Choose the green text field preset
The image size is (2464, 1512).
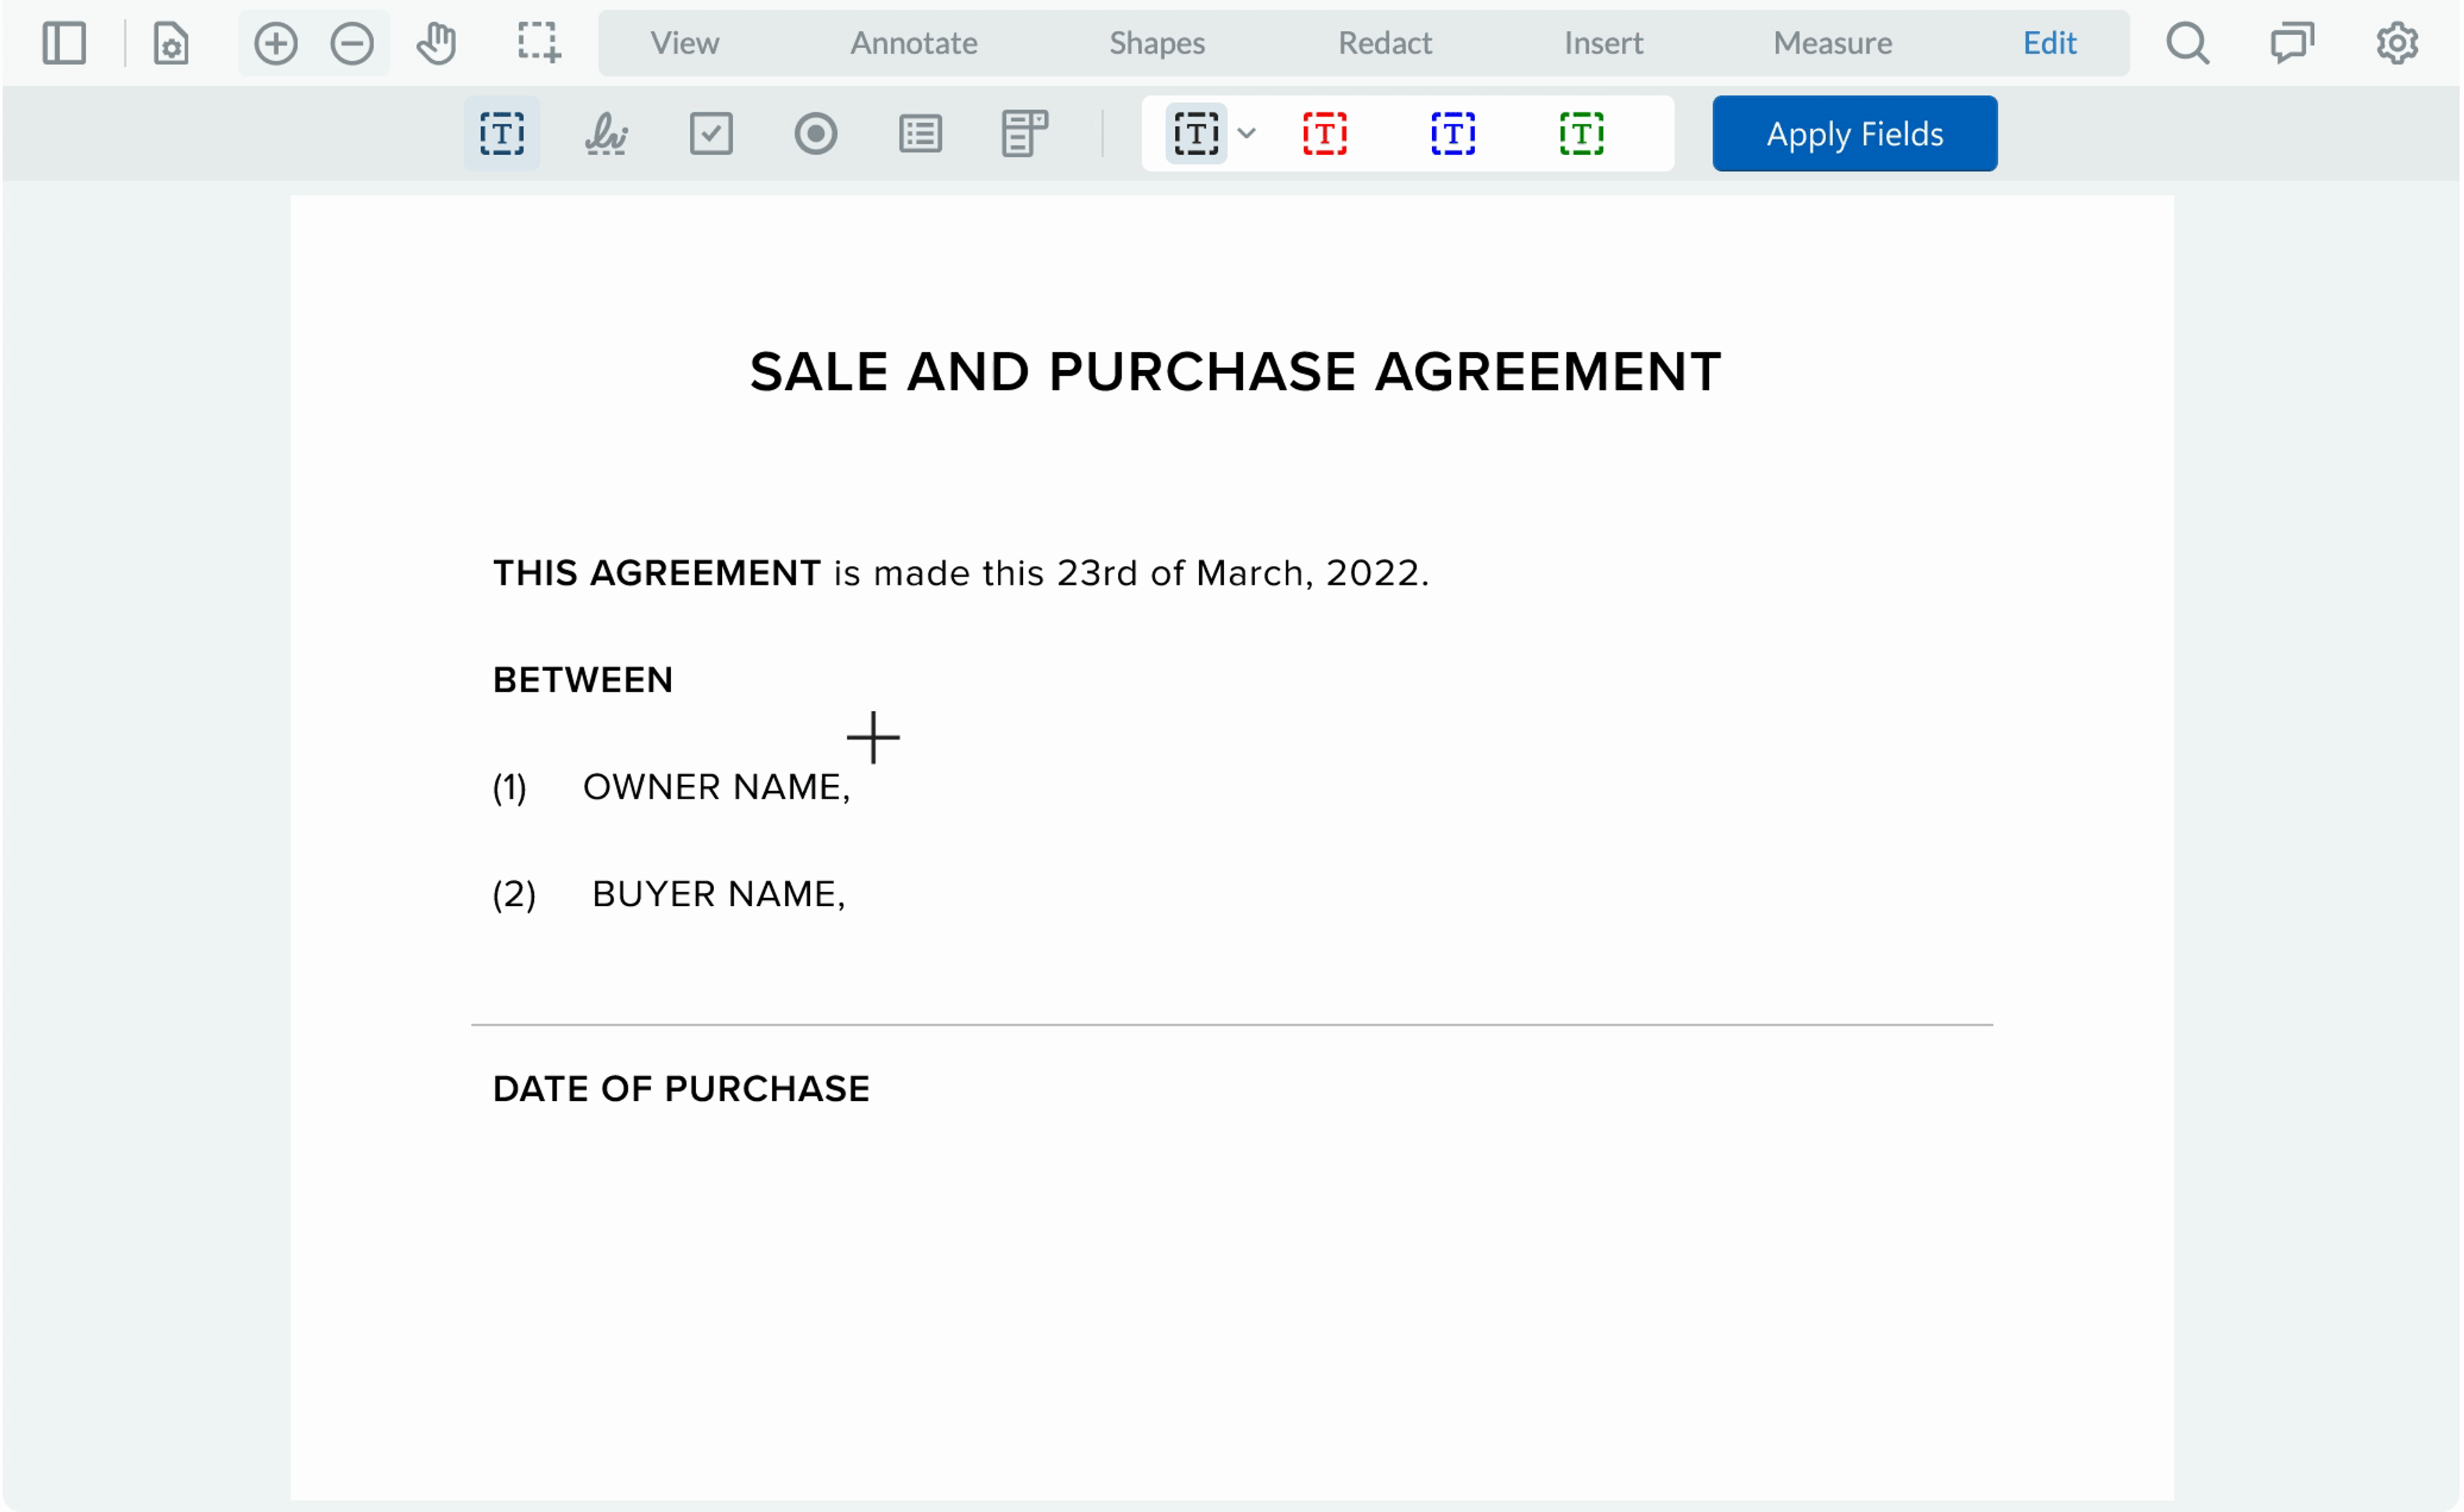click(1581, 134)
